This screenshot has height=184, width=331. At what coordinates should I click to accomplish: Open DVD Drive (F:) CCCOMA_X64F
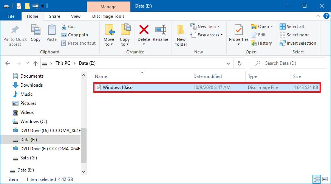coord(46,149)
